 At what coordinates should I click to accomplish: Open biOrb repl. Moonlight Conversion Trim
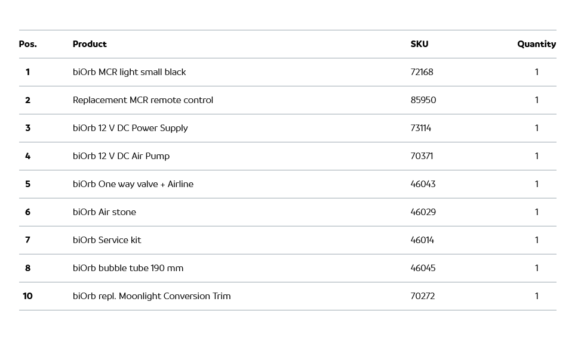click(152, 296)
